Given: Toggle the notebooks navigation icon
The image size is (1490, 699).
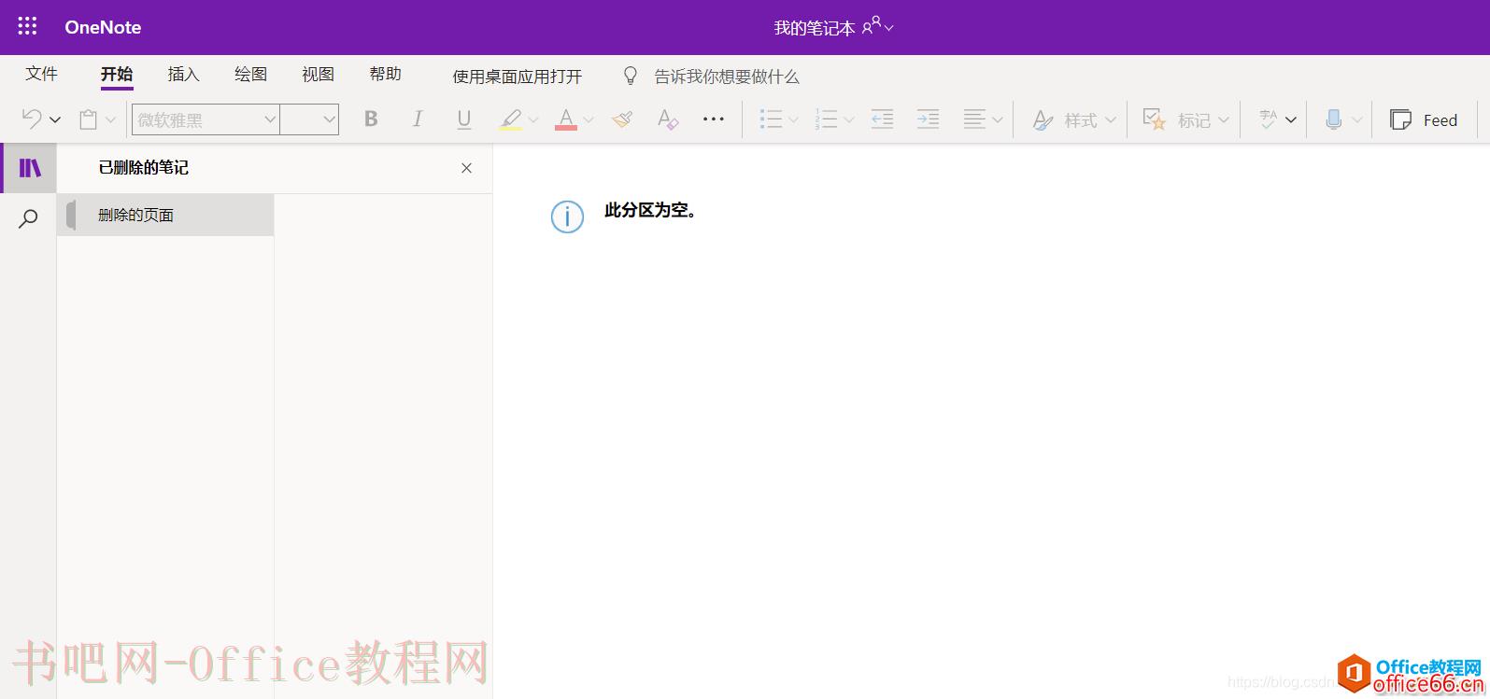Looking at the screenshot, I should (30, 168).
